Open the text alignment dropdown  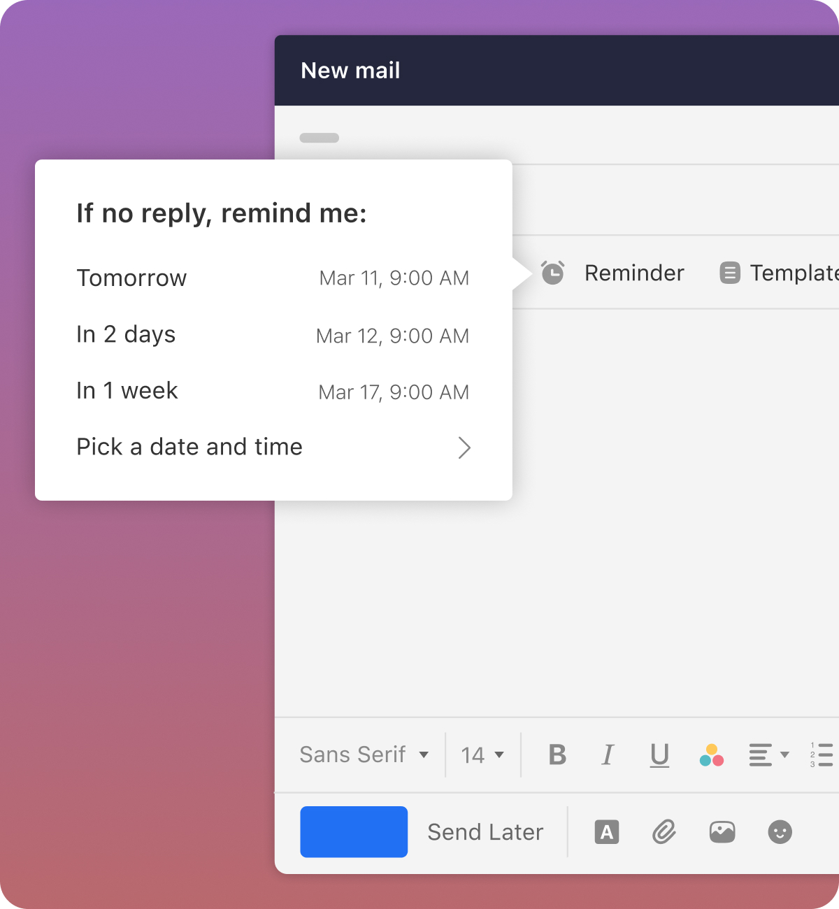769,755
